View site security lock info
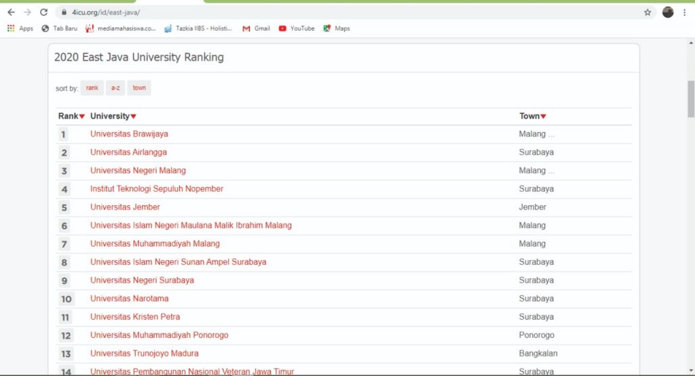This screenshot has height=376, width=695. point(64,12)
